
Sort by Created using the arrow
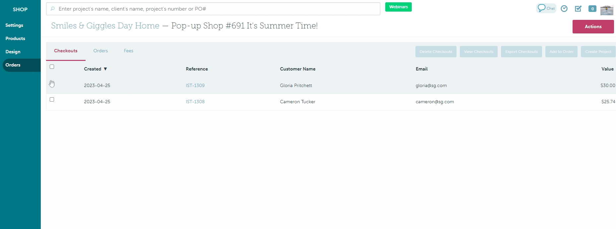105,69
